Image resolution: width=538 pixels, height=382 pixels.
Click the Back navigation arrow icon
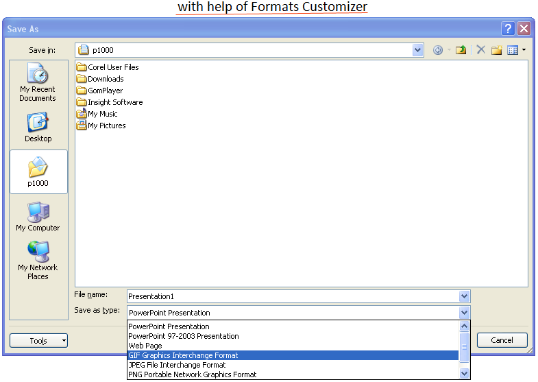[438, 50]
